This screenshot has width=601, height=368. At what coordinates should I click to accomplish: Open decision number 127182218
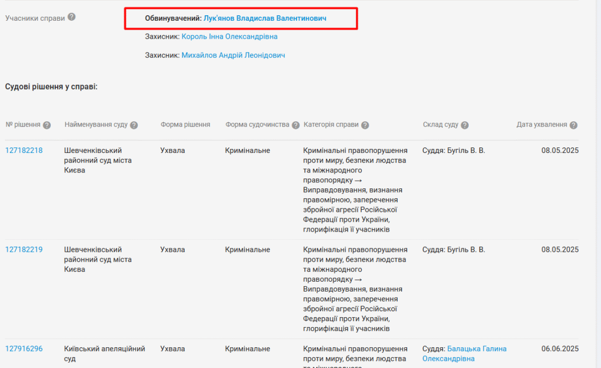coord(24,150)
